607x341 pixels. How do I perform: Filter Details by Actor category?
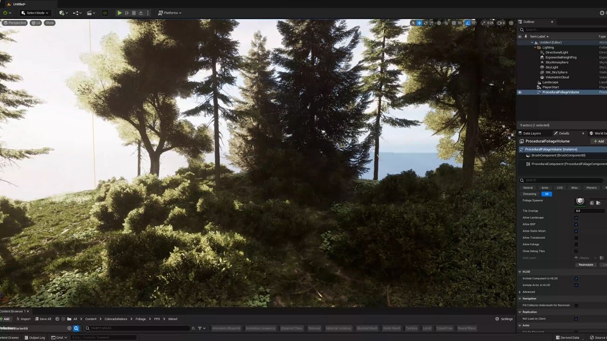[x=545, y=188]
